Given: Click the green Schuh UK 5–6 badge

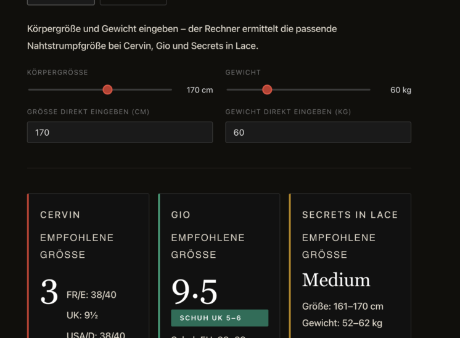Looking at the screenshot, I should (x=220, y=318).
